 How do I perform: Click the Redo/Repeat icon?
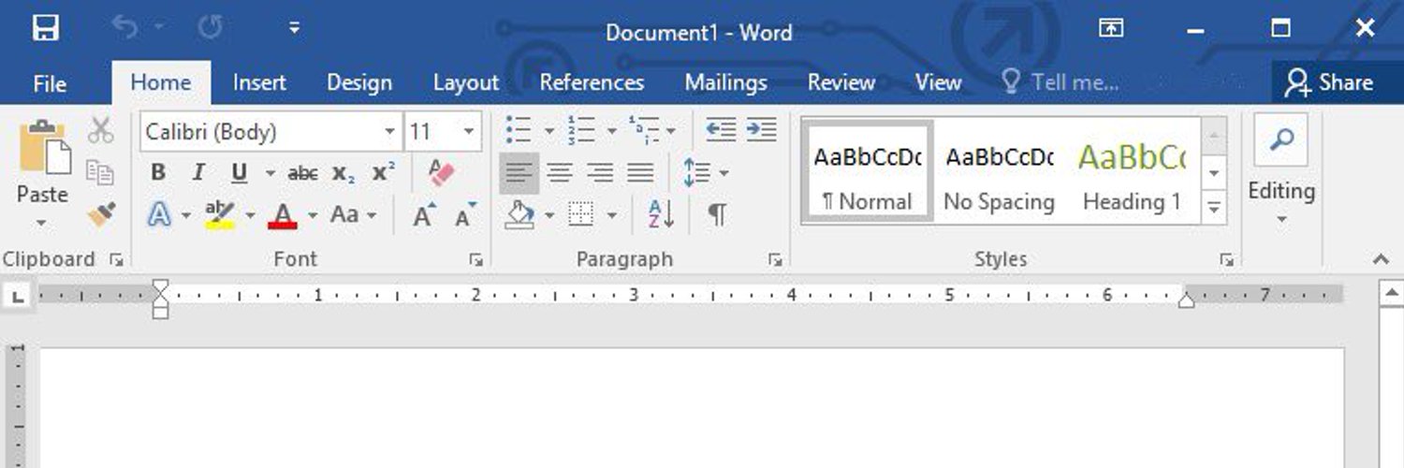(x=210, y=29)
